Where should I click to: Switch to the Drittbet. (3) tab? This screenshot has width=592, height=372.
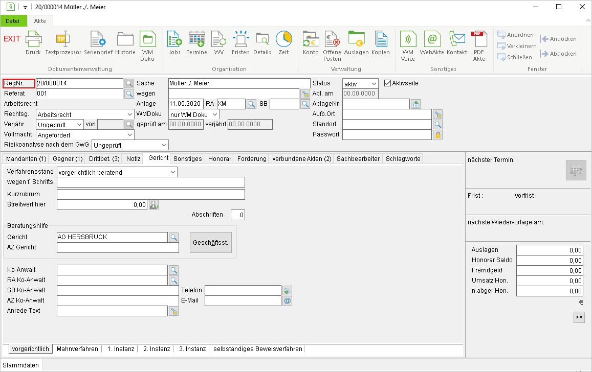pos(104,159)
